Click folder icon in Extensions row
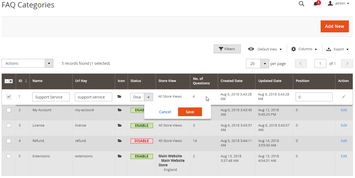Image resolution: width=355 pixels, height=178 pixels. pos(120,156)
